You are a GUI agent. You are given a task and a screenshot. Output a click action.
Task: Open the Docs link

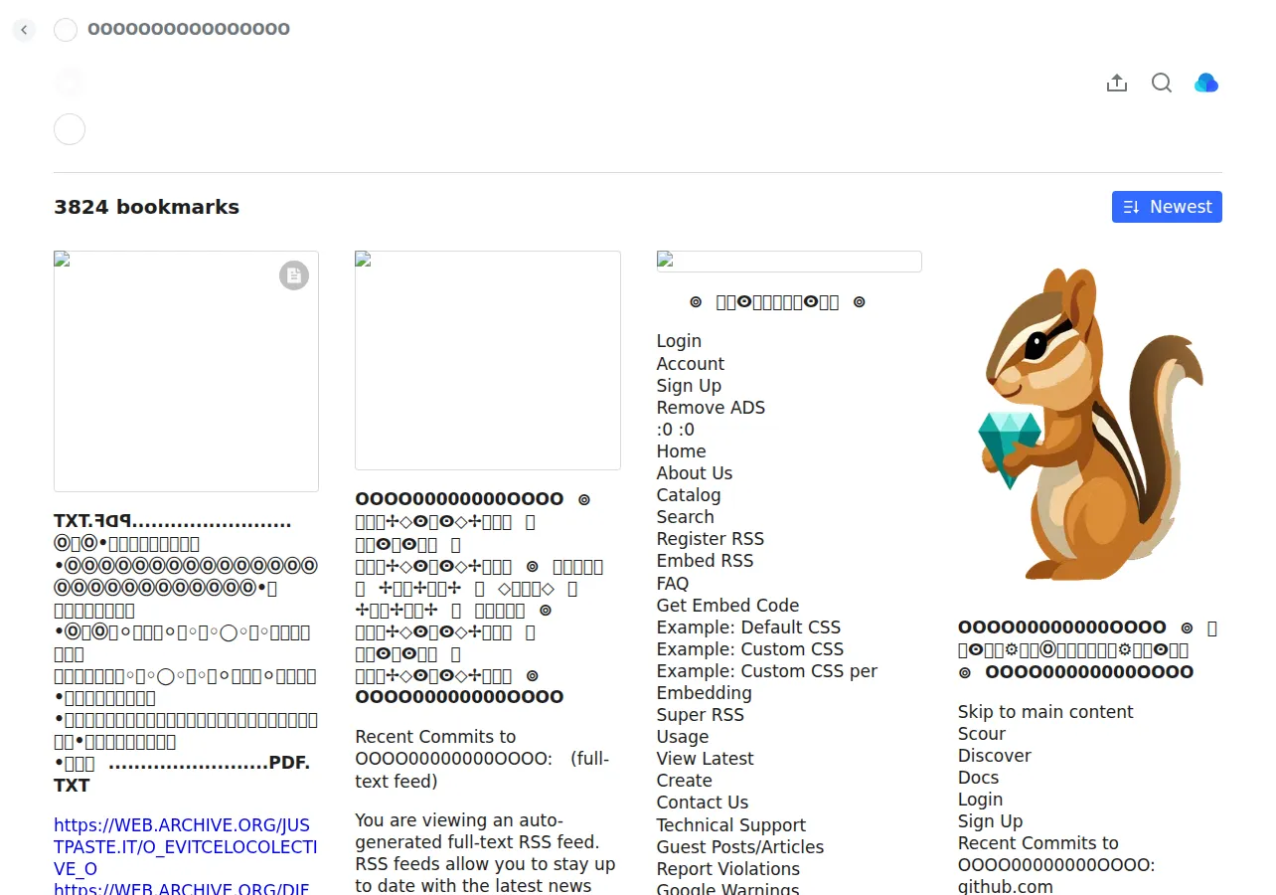(x=978, y=778)
